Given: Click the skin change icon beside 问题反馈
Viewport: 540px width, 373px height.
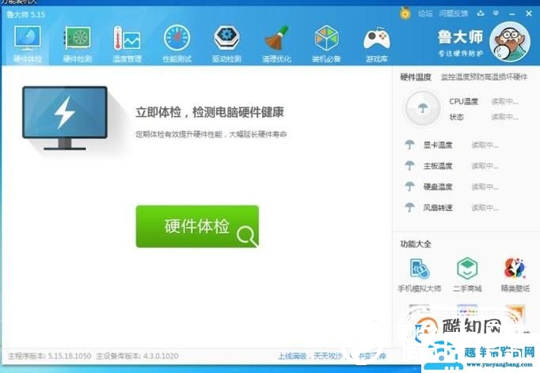Looking at the screenshot, I should point(481,13).
